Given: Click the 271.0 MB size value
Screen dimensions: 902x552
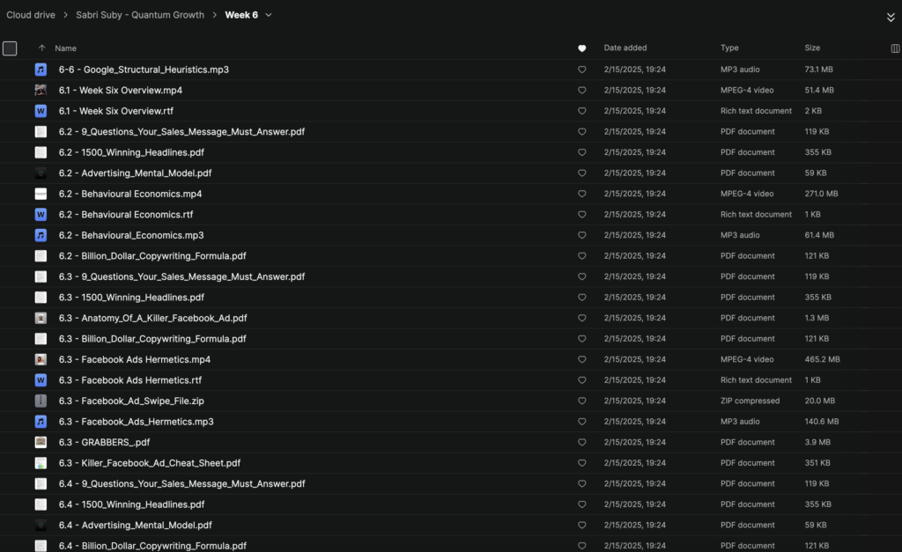Looking at the screenshot, I should click(821, 194).
